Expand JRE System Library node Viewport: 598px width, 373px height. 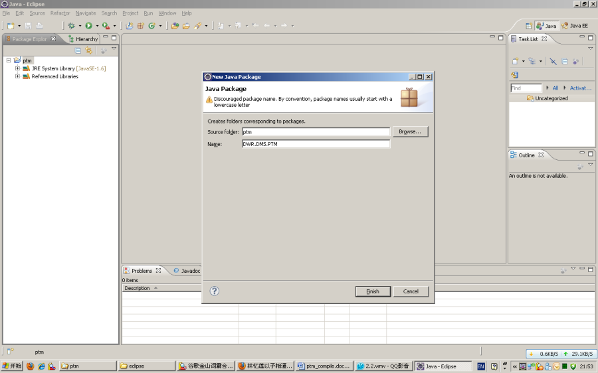click(17, 68)
